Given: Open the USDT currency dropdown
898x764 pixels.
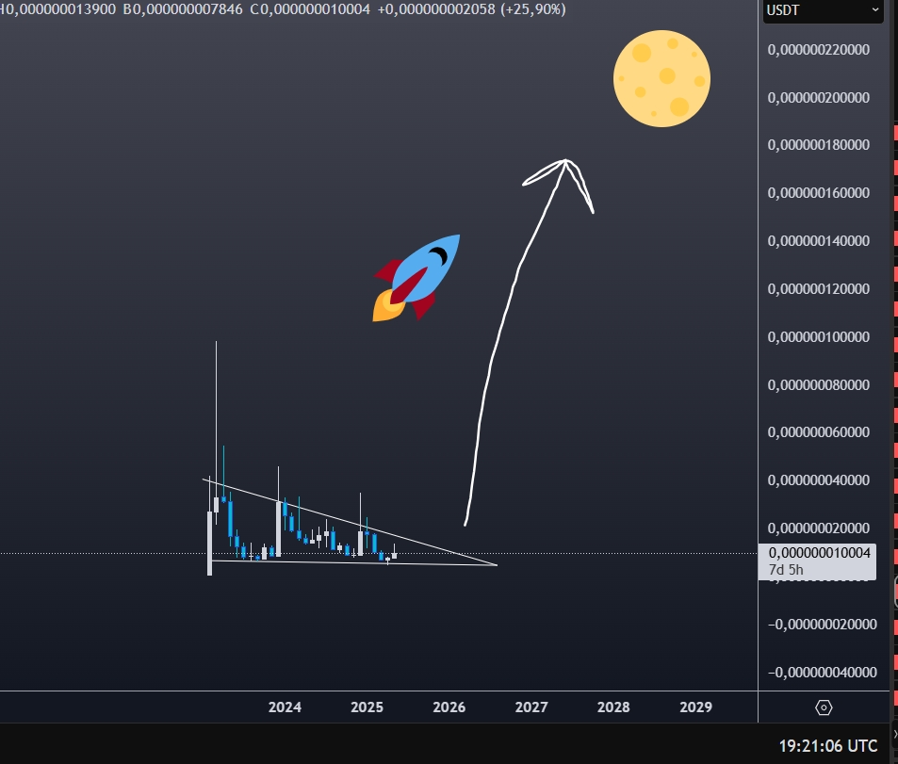Looking at the screenshot, I should point(823,10).
